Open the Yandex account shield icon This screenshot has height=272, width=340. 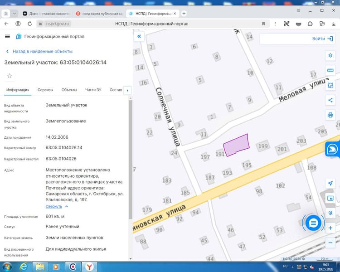pos(18,24)
